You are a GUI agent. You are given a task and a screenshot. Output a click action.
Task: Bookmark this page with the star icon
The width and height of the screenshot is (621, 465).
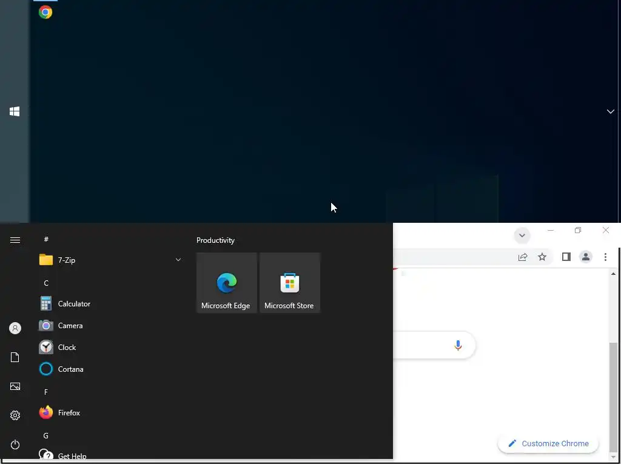(542, 257)
